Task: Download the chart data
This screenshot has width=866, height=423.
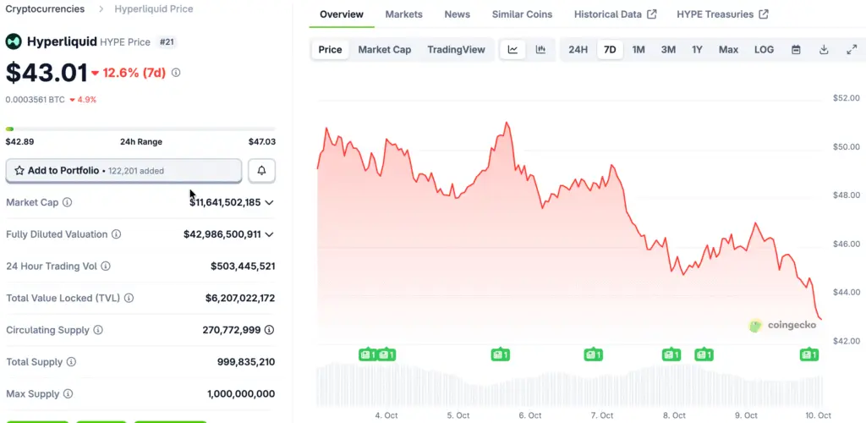Action: (x=824, y=50)
